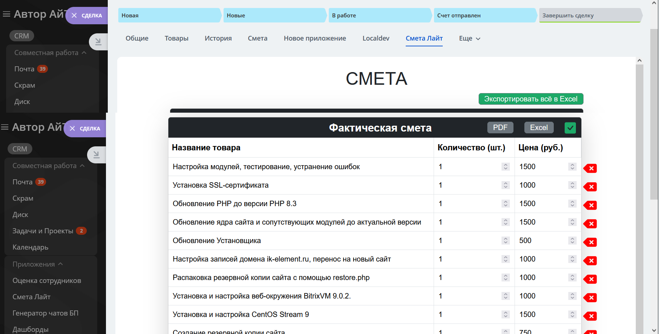Select the 'Смета Лайт' tab above the estimate

tap(424, 38)
